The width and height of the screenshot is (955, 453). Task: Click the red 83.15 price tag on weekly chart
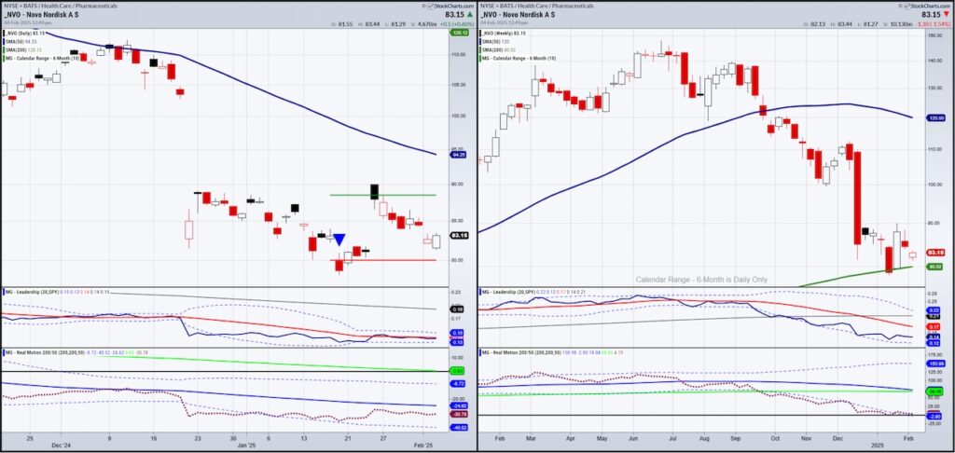click(934, 252)
